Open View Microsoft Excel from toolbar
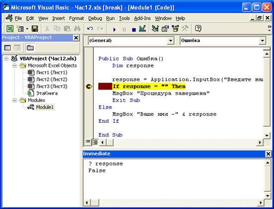 pyautogui.click(x=10, y=29)
